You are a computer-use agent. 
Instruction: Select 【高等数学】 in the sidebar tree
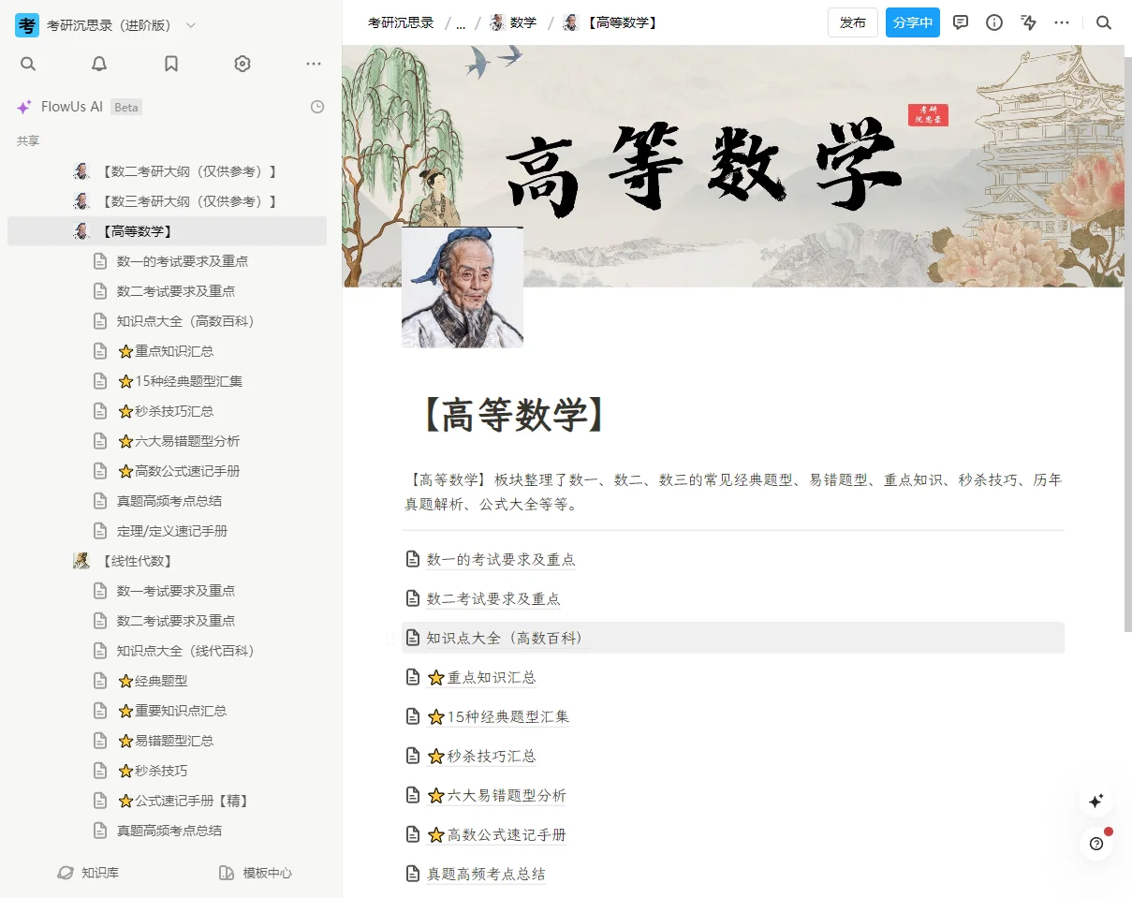pyautogui.click(x=167, y=231)
